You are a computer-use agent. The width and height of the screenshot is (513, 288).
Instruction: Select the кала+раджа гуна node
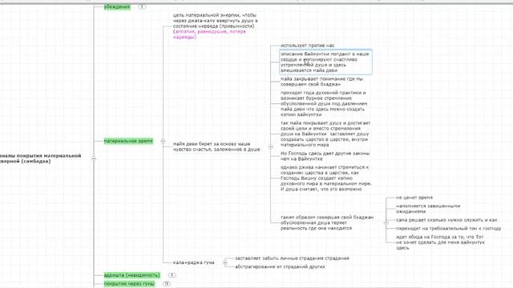pyautogui.click(x=194, y=262)
